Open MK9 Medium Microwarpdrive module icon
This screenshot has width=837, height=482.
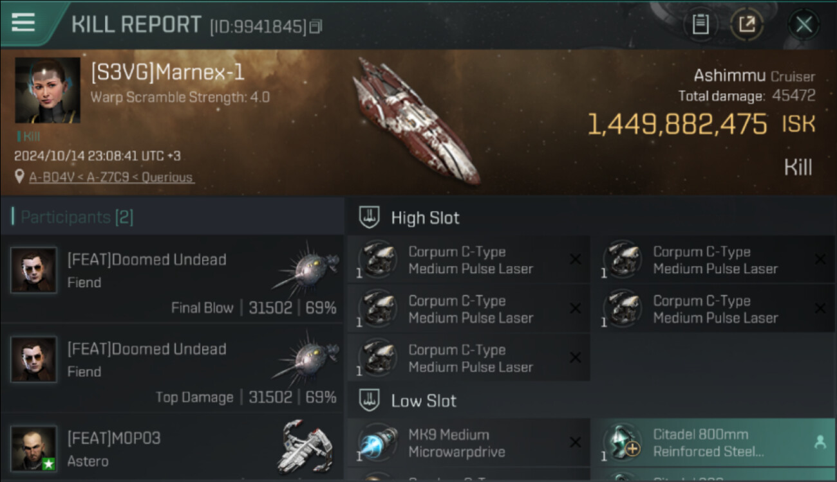[378, 443]
